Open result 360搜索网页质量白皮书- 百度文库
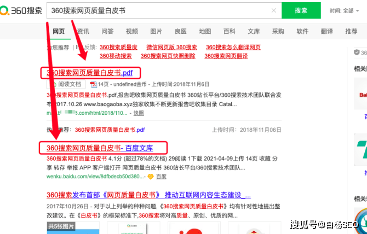This screenshot has height=234, width=367. pyautogui.click(x=100, y=148)
